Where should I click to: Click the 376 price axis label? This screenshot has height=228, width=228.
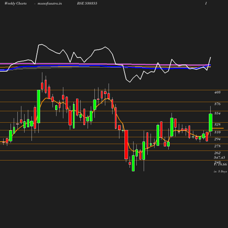[x=217, y=104]
